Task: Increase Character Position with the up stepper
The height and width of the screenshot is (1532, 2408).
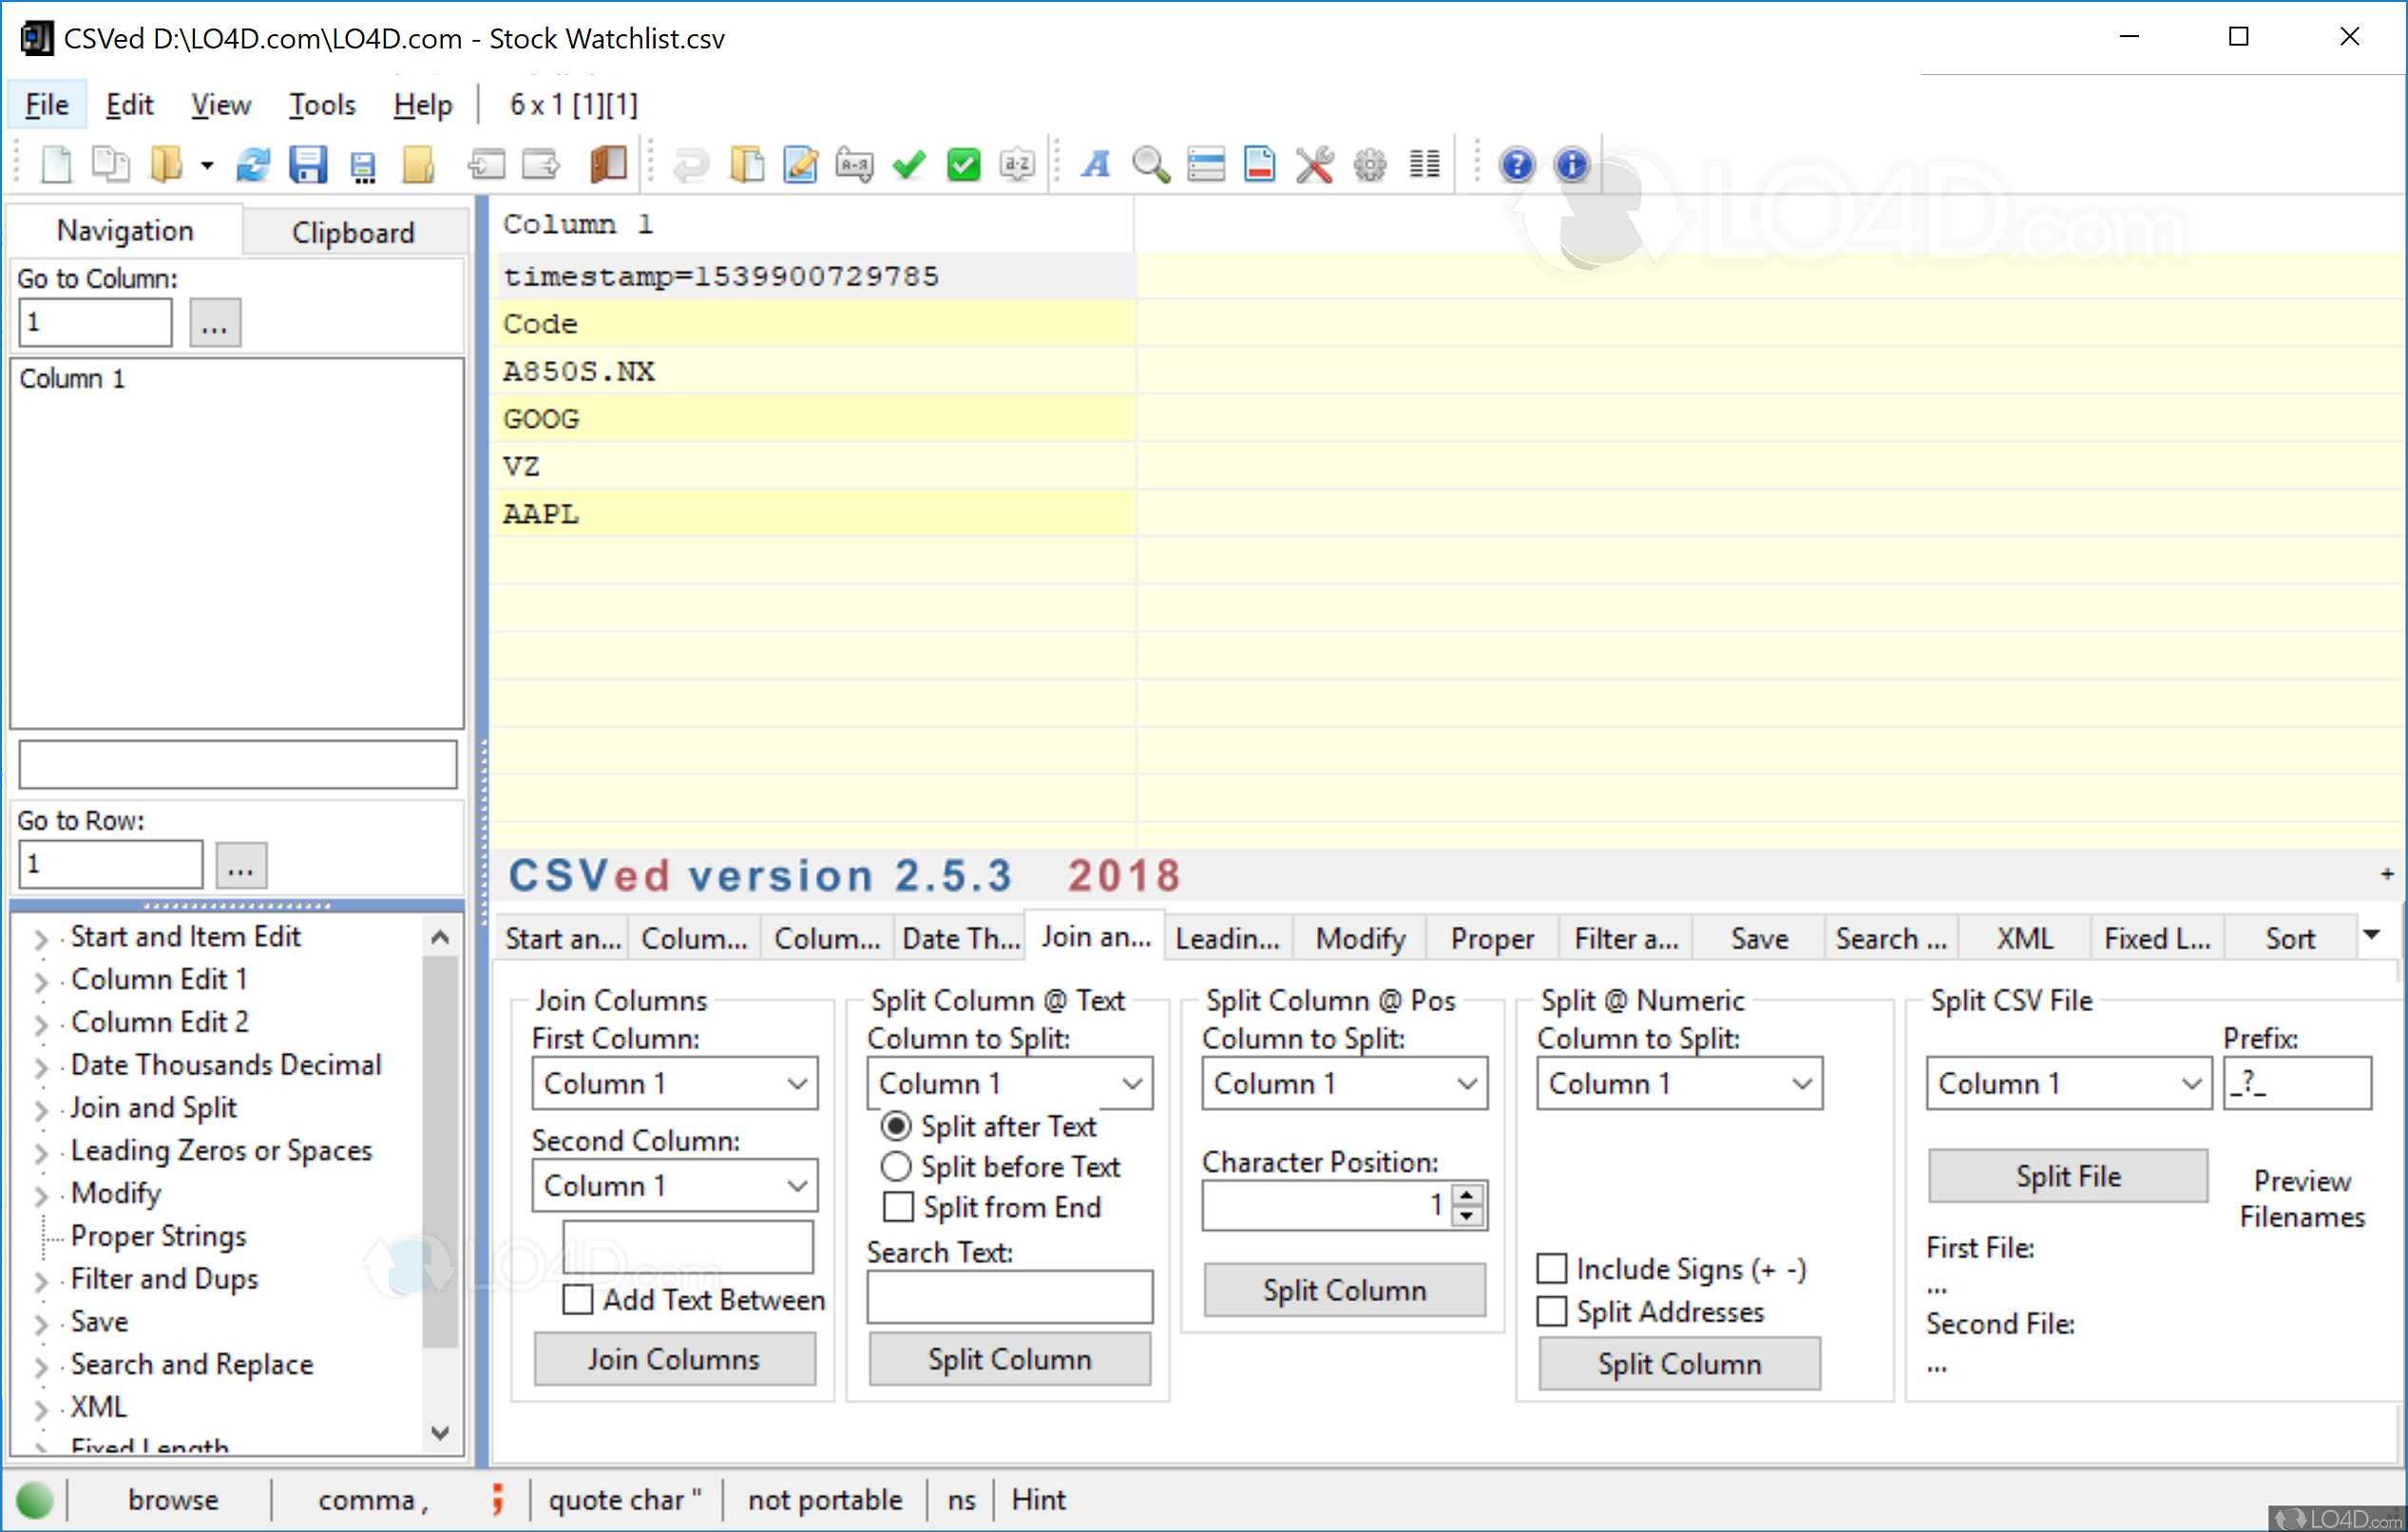Action: [x=1466, y=1196]
